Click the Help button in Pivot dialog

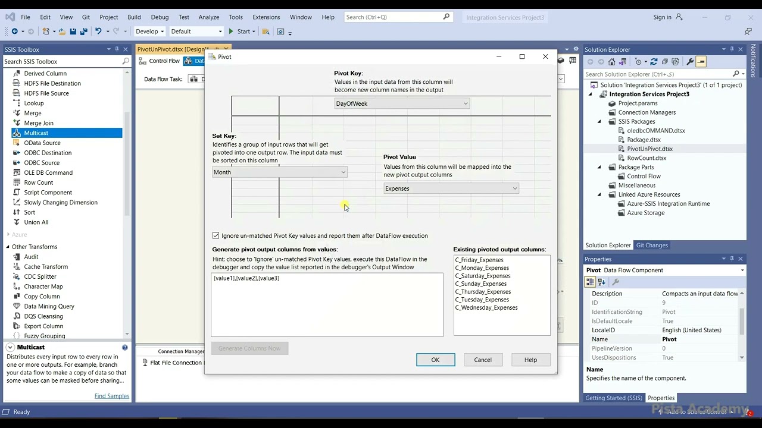pos(530,360)
